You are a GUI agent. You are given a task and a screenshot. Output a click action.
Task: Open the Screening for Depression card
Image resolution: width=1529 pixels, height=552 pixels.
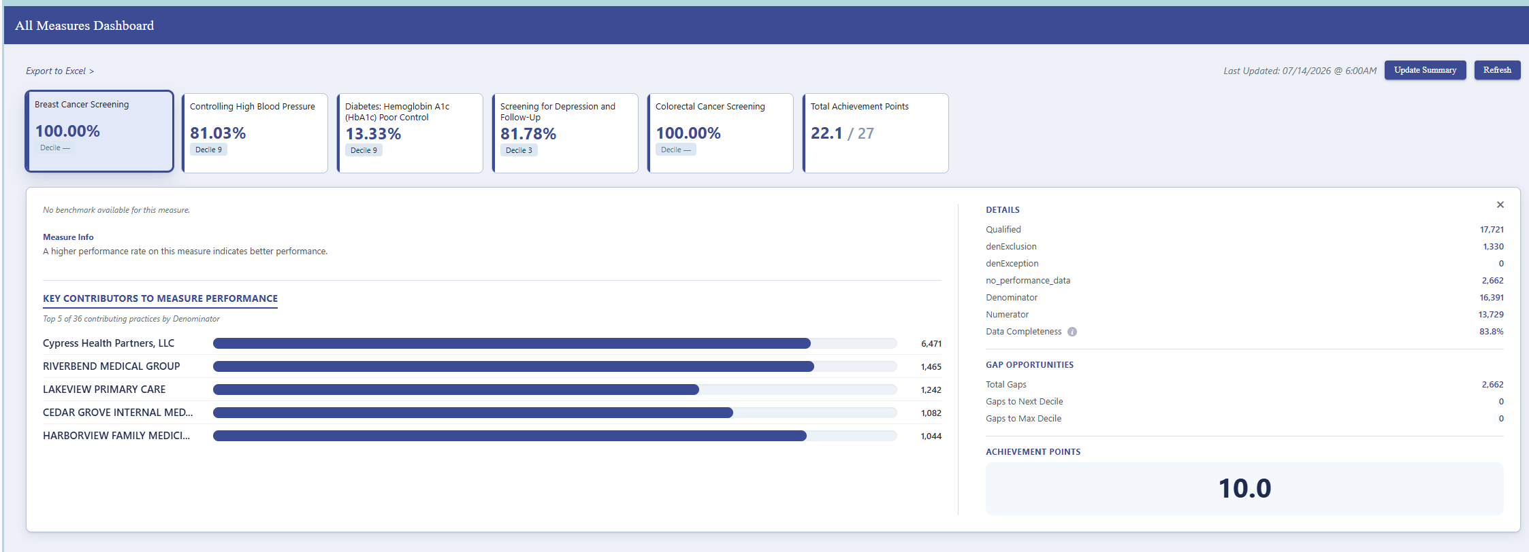(x=565, y=133)
